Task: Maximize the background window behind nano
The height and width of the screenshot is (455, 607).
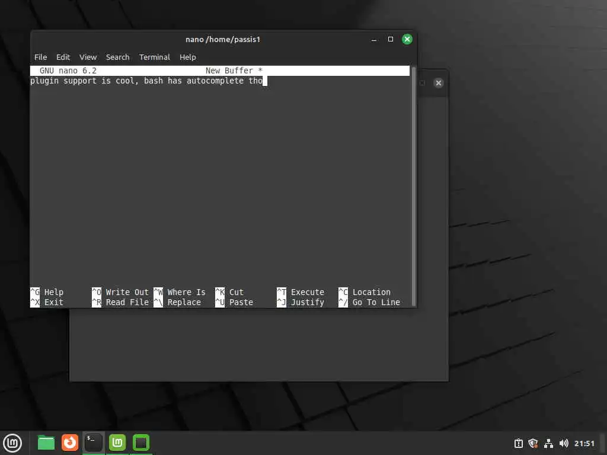Action: tap(422, 83)
